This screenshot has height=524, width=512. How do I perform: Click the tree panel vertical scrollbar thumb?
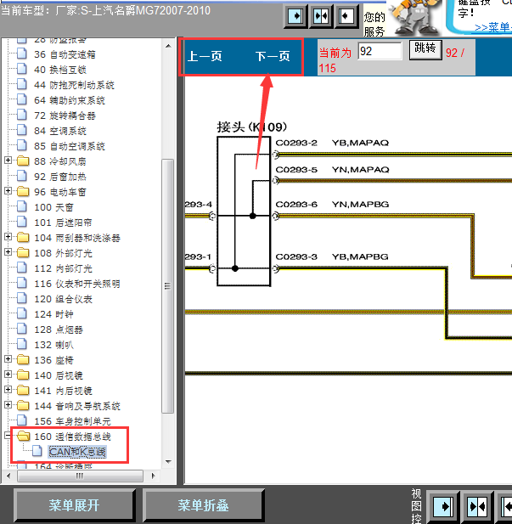click(x=168, y=286)
